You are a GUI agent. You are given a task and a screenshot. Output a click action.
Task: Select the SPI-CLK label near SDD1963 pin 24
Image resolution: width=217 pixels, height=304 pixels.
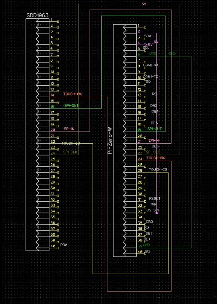coord(71,152)
